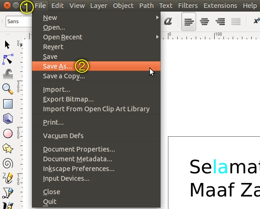260x209 pixels.
Task: Open the Path menu
Action: pyautogui.click(x=146, y=6)
